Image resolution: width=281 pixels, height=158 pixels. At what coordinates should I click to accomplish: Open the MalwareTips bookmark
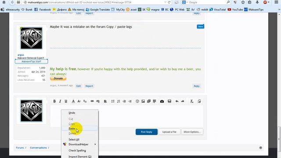[x=254, y=10]
